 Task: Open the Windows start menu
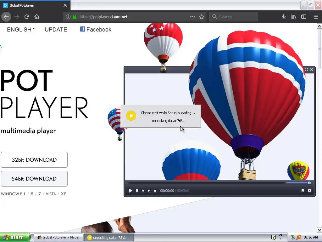click(x=15, y=238)
